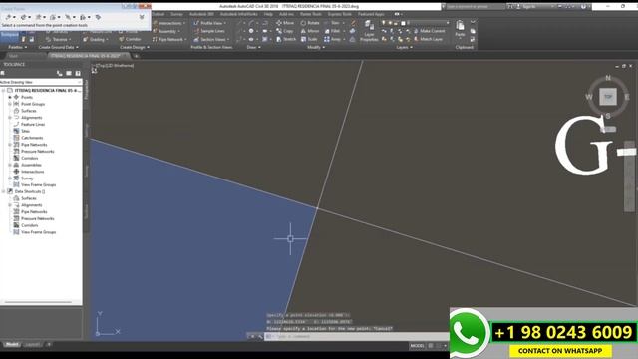Expand the Modify panel dropdown
Image resolution: width=638 pixels, height=359 pixels.
[x=316, y=47]
